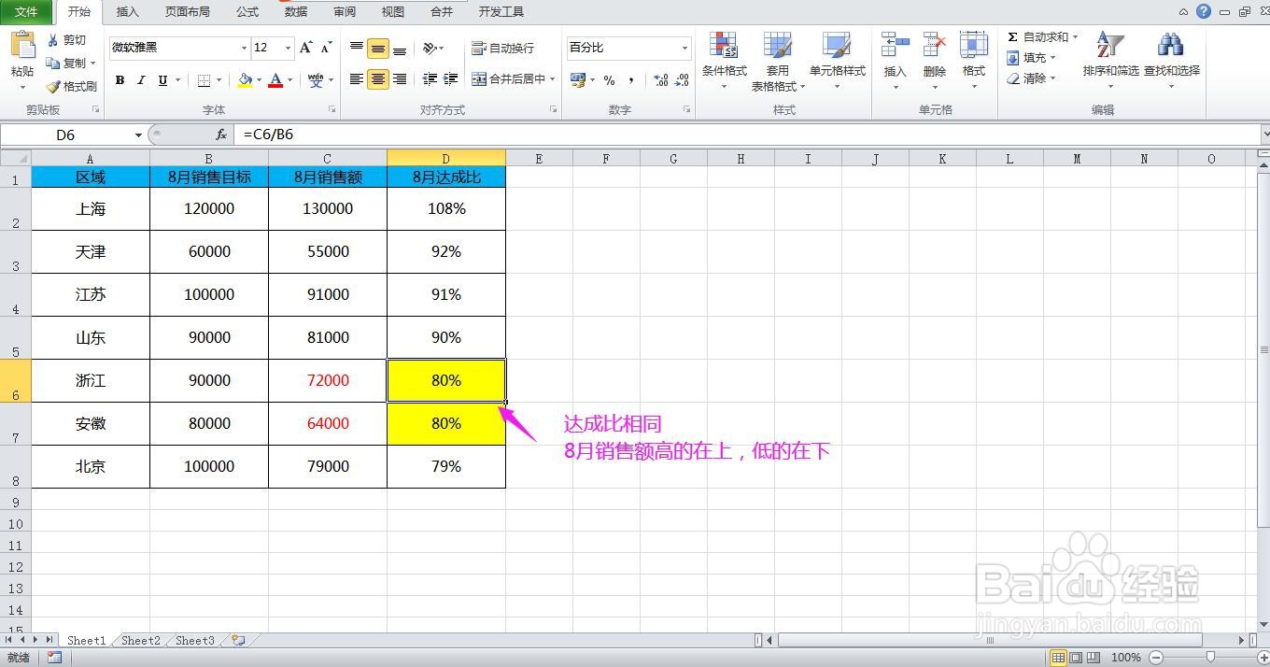Click the formula bar showing =C6/B6
Viewport: 1270px width, 667px height.
(745, 135)
